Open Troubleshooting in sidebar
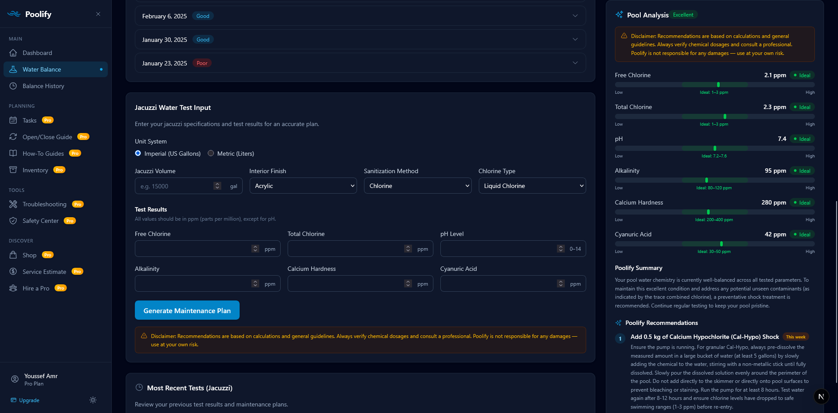838x413 pixels. coord(55,204)
